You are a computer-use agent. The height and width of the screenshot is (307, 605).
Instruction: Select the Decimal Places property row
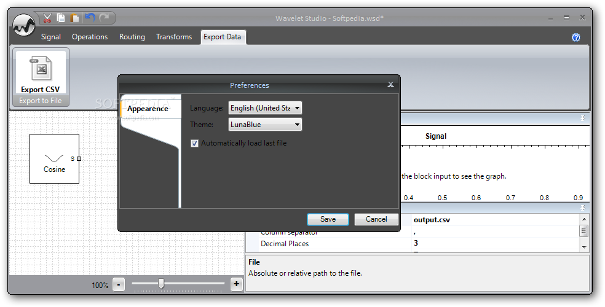tap(413, 243)
